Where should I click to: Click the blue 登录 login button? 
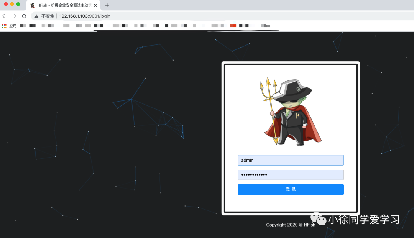pos(291,189)
